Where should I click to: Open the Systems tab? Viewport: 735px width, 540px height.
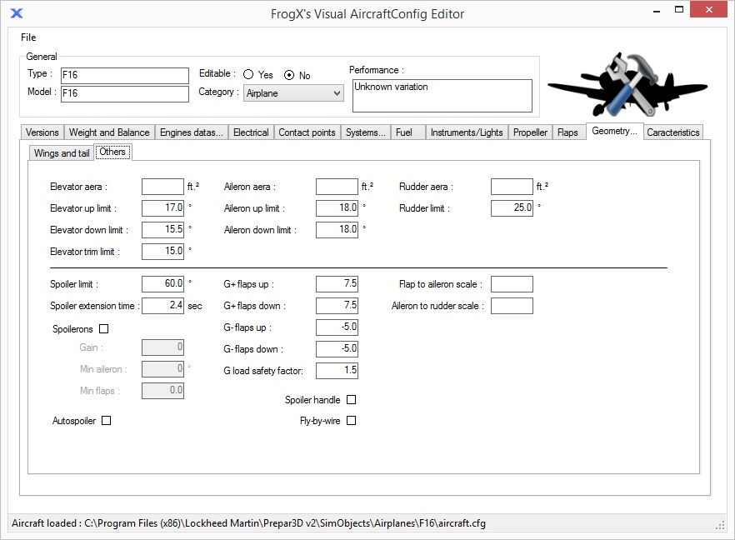click(366, 132)
